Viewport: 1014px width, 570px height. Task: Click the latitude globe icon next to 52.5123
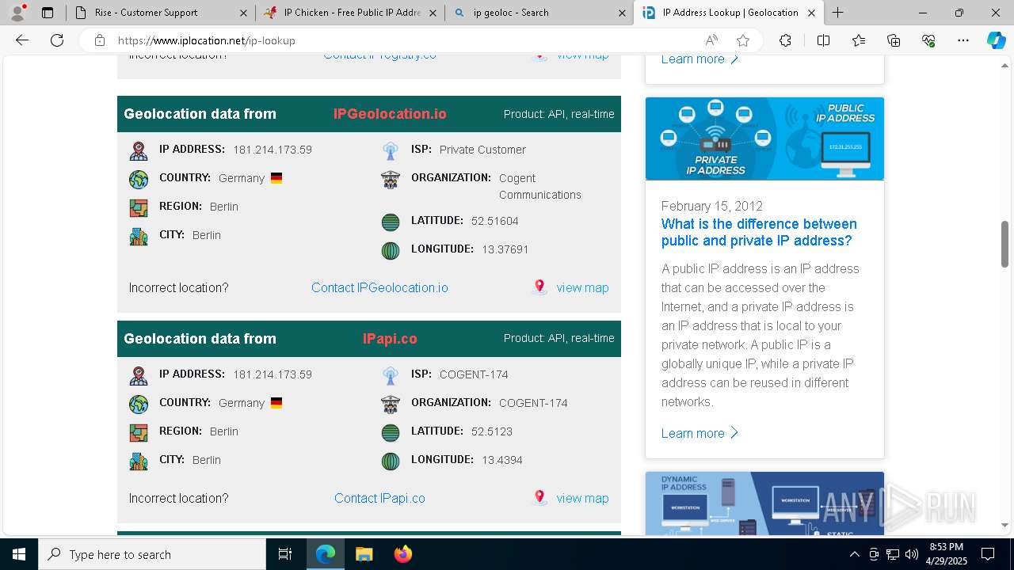(x=391, y=433)
